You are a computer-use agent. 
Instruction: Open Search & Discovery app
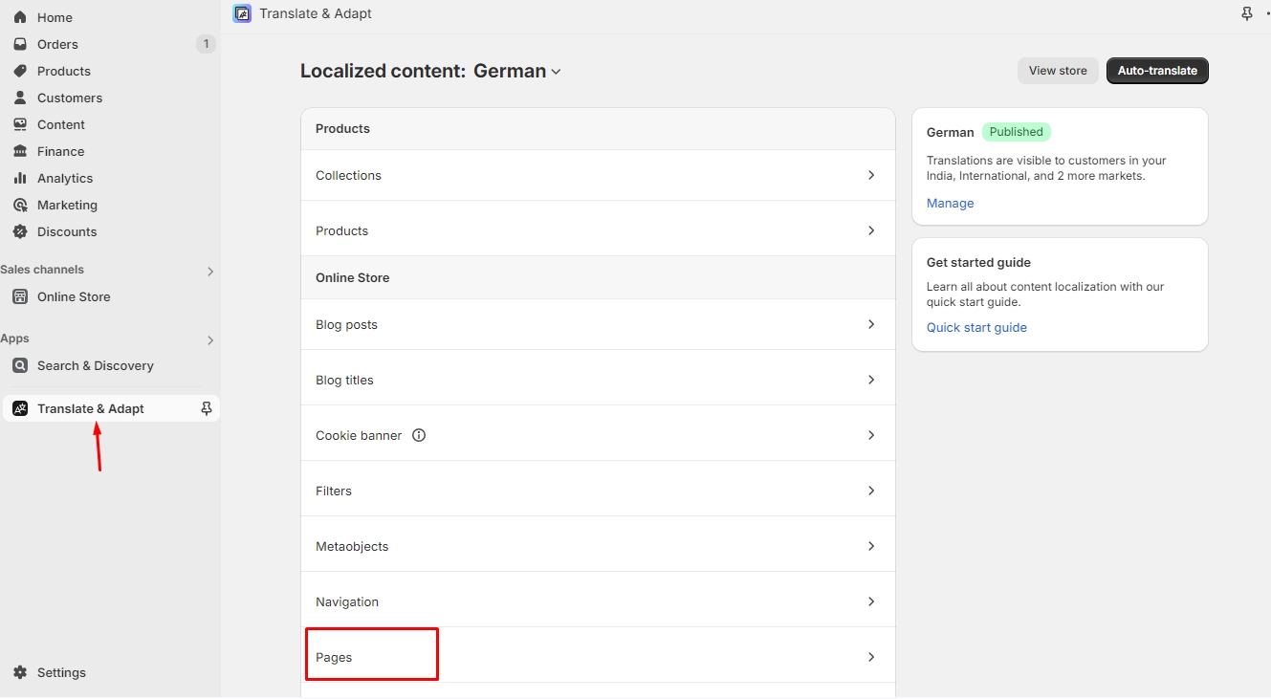(95, 365)
